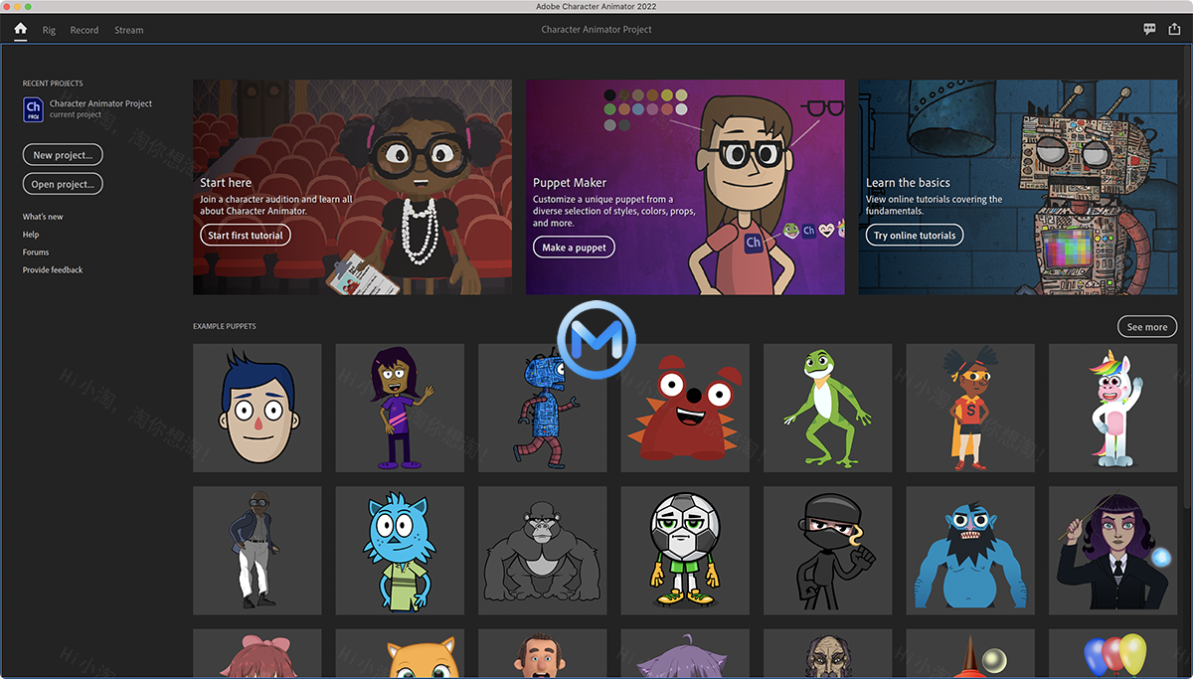Viewport: 1193px width, 679px height.
Task: Select the ninja puppet thumbnail
Action: point(827,550)
